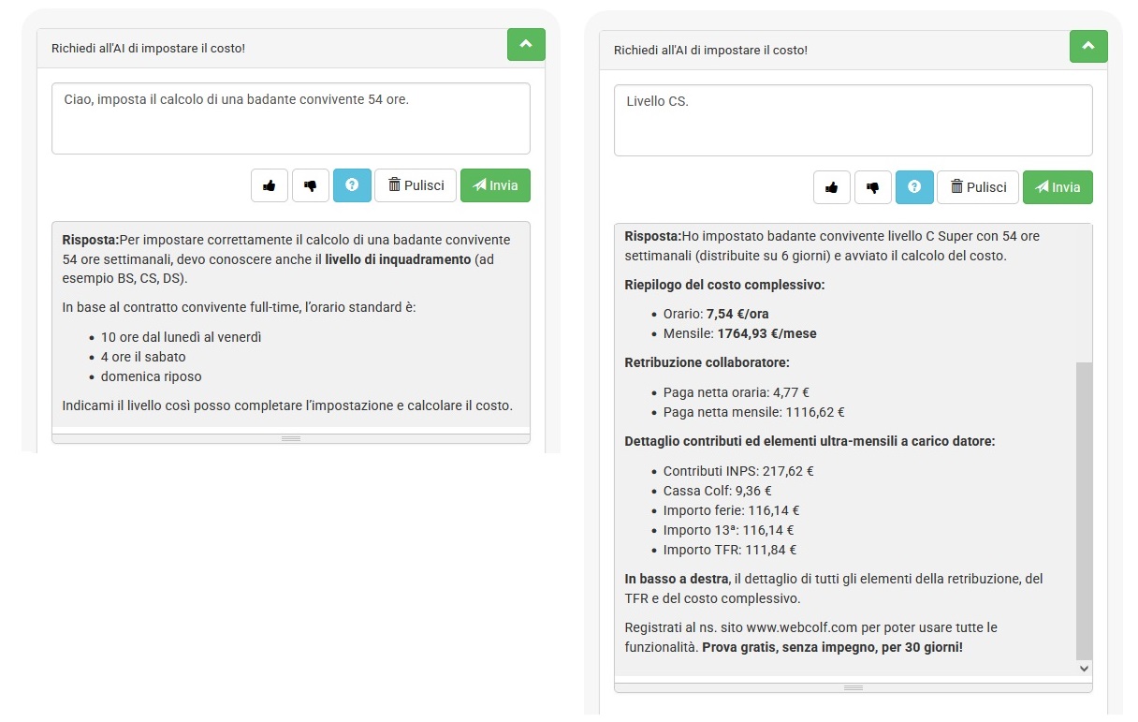Collapse right panel with green chevron button
This screenshot has height=722, width=1138.
(1088, 46)
